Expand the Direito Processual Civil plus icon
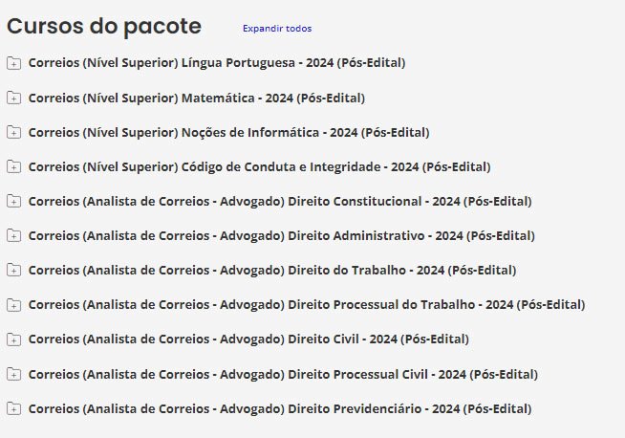Viewport: 625px width, 438px height. pos(13,374)
